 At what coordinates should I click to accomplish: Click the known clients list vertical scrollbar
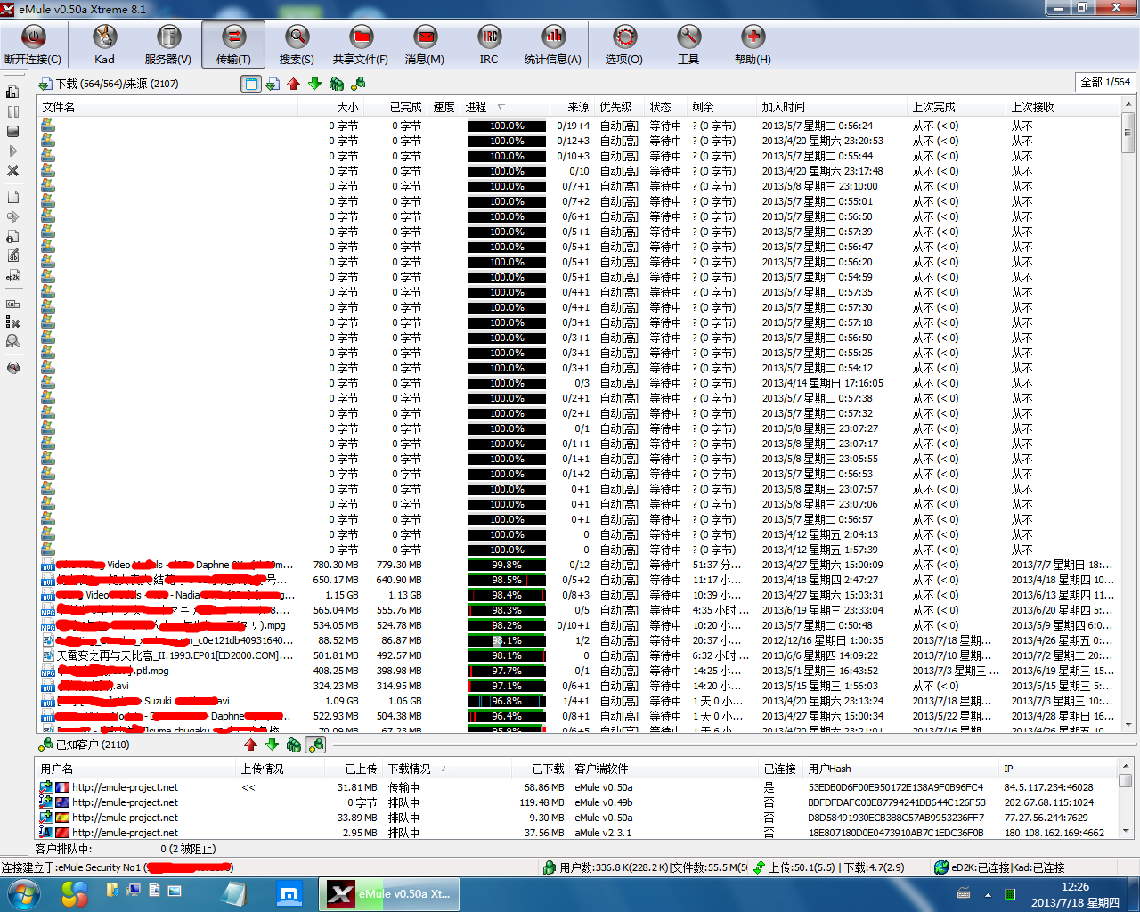click(x=1126, y=800)
